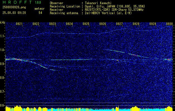Image resolution: width=175 pixels, height=111 pixels.
Task: Click the 0925 time marker
Action: pyautogui.click(x=86, y=24)
